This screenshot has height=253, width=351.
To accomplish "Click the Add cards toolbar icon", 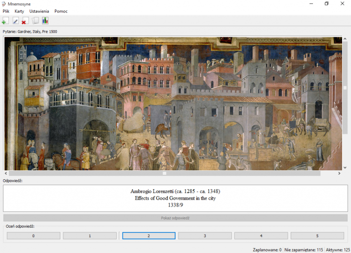I will 5,21.
